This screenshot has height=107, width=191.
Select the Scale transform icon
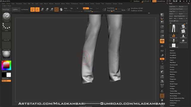click(47, 10)
